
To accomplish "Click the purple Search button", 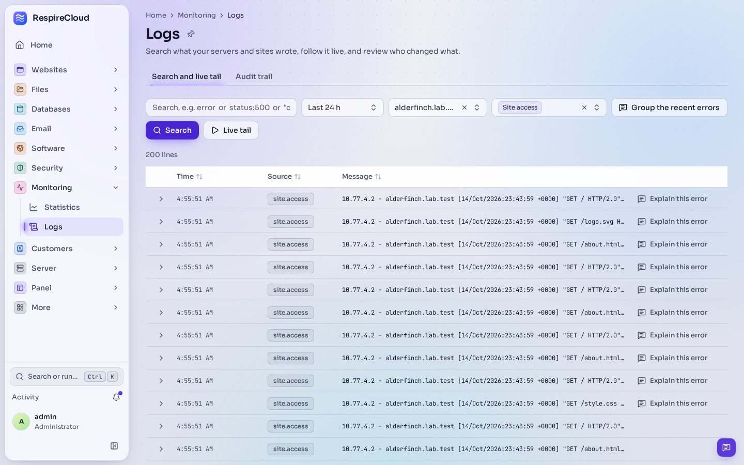I will click(x=172, y=130).
